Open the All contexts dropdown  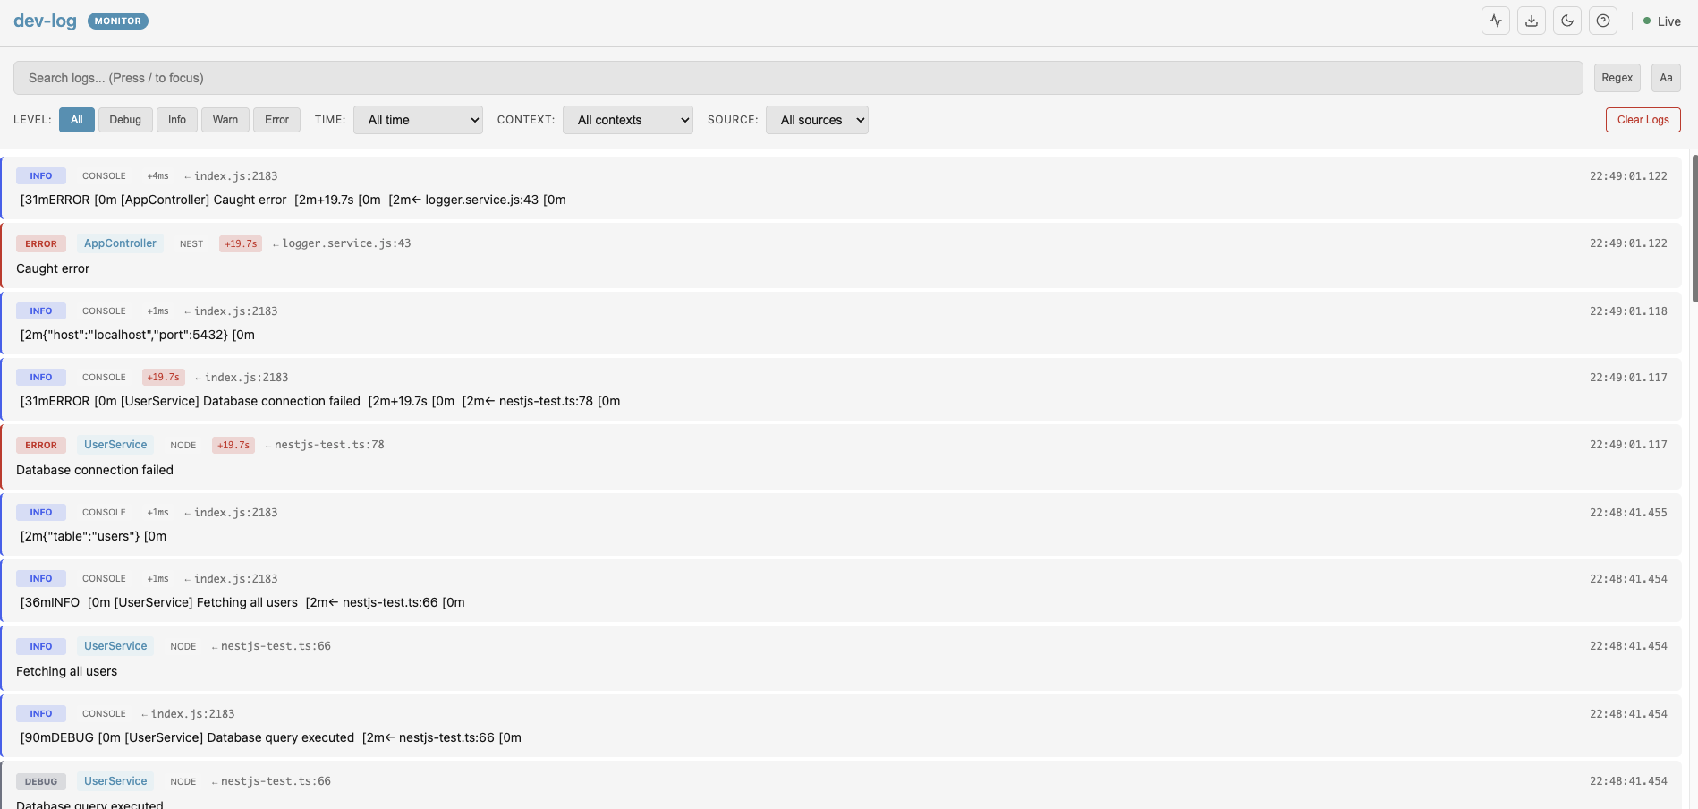(627, 119)
